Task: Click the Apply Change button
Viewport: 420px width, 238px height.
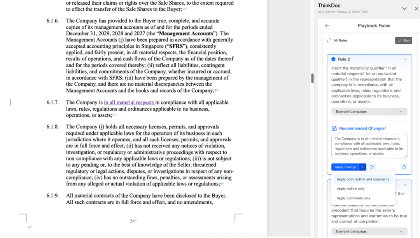Action: (x=345, y=167)
